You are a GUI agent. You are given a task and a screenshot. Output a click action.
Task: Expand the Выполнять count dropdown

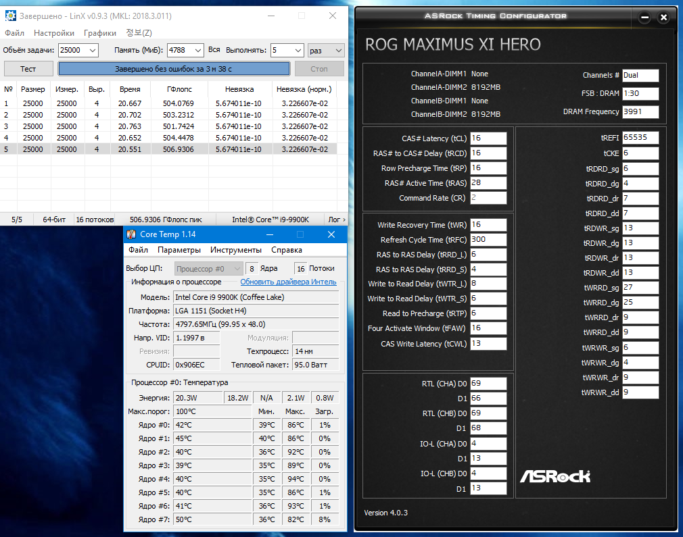[298, 51]
